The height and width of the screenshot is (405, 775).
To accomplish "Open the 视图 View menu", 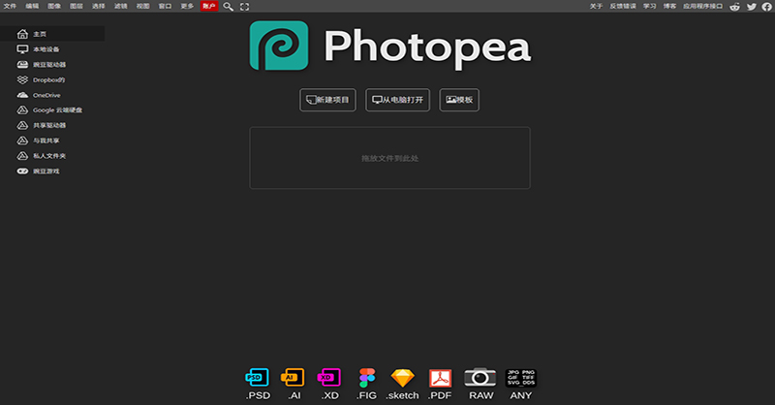I will point(143,7).
